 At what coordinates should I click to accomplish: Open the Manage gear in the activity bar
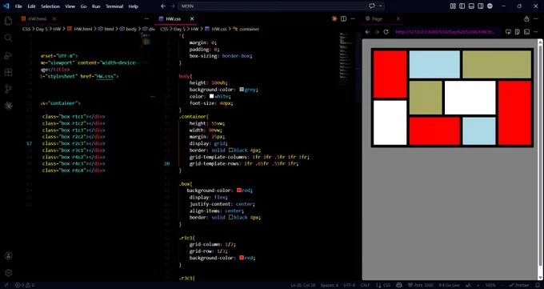click(8, 273)
